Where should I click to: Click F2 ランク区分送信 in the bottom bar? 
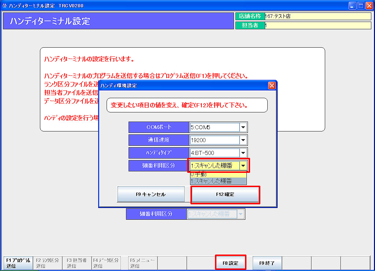[48, 263]
